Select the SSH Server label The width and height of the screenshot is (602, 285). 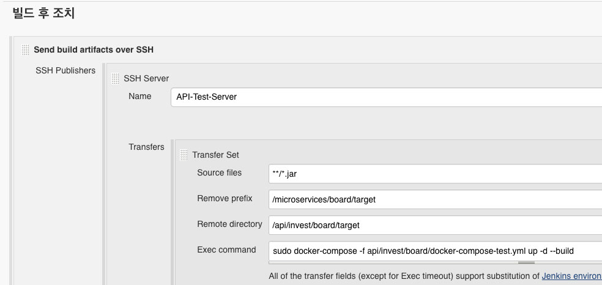pyautogui.click(x=146, y=79)
